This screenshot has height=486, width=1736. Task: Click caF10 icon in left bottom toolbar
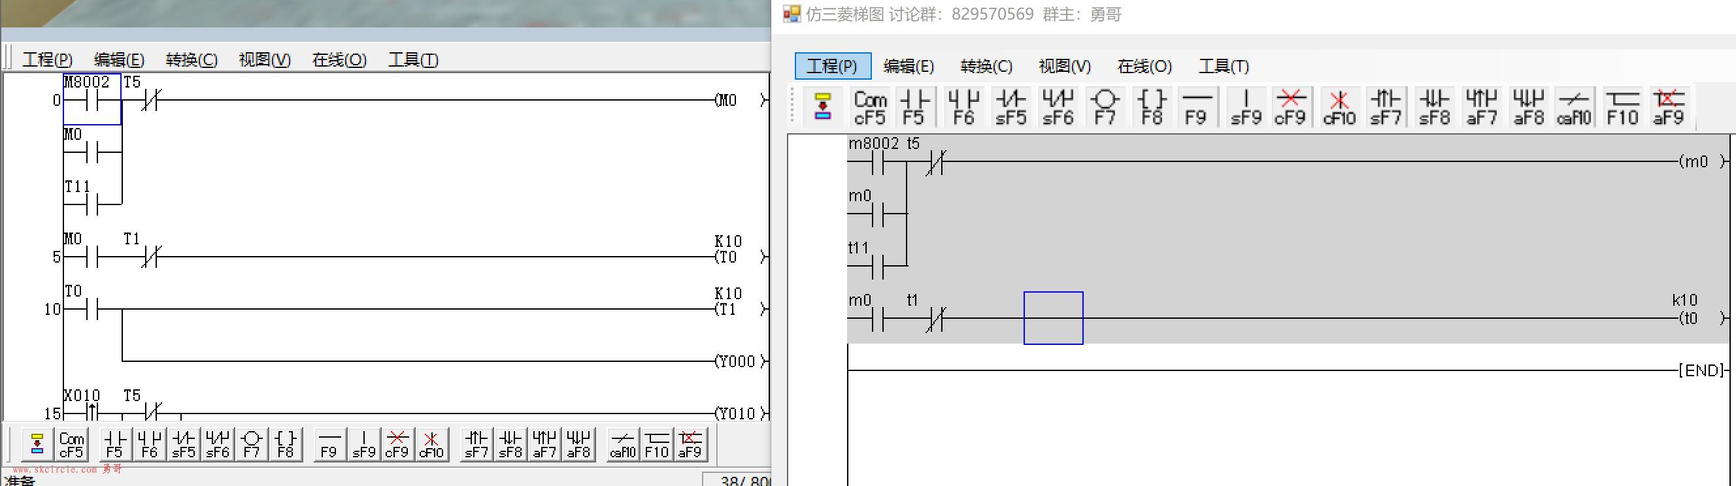[x=623, y=444]
